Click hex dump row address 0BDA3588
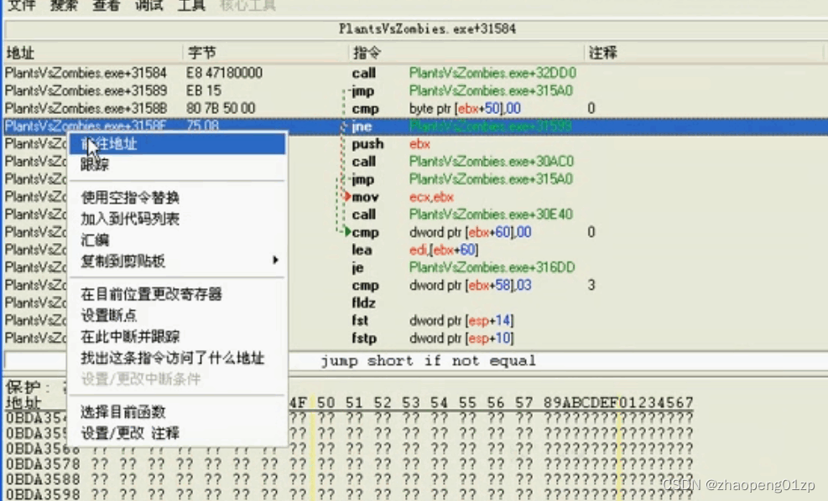Viewport: 828px width, 501px height. tap(43, 479)
